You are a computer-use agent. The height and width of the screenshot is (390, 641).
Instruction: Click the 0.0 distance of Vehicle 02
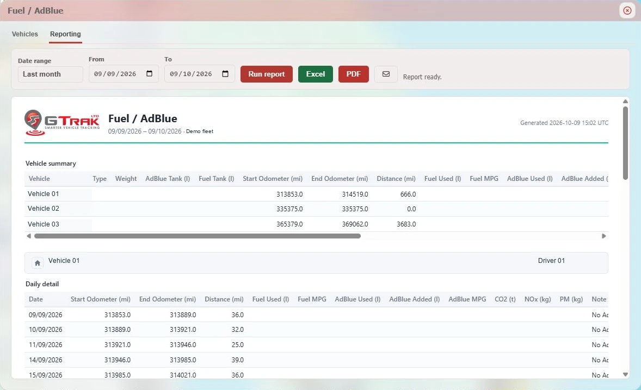coord(411,209)
